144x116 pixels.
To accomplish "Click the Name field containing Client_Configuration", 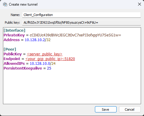I will coord(82,15).
